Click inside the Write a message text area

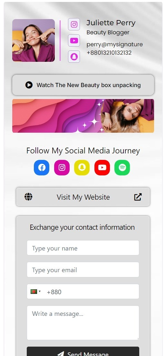83,323
